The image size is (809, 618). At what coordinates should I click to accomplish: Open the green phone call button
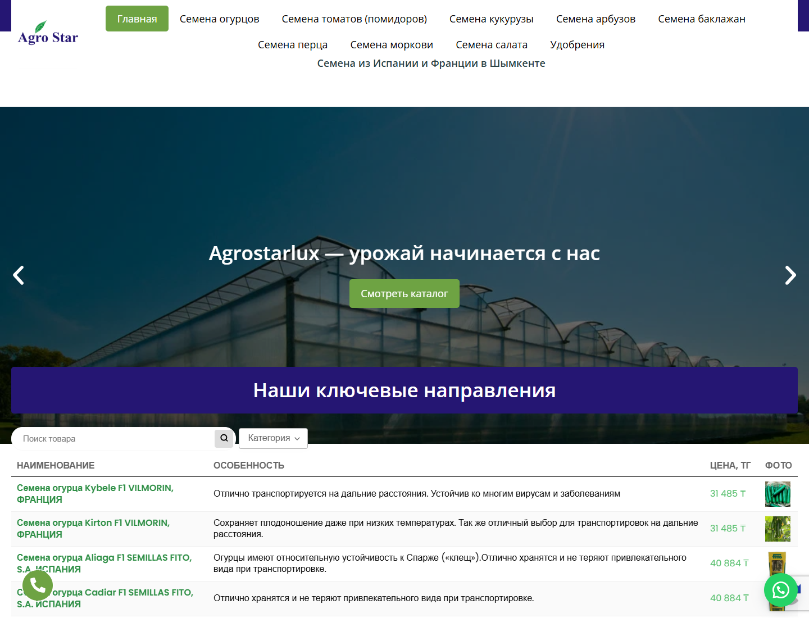(38, 585)
